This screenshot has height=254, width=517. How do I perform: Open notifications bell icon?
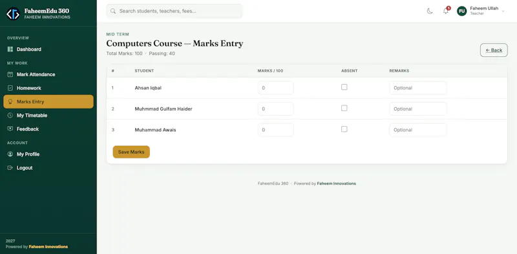click(x=446, y=11)
